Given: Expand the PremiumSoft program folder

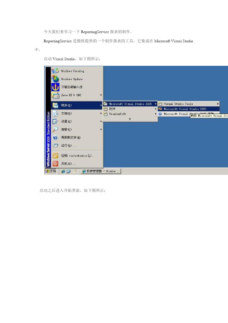Looking at the screenshot, I should click(130, 114).
